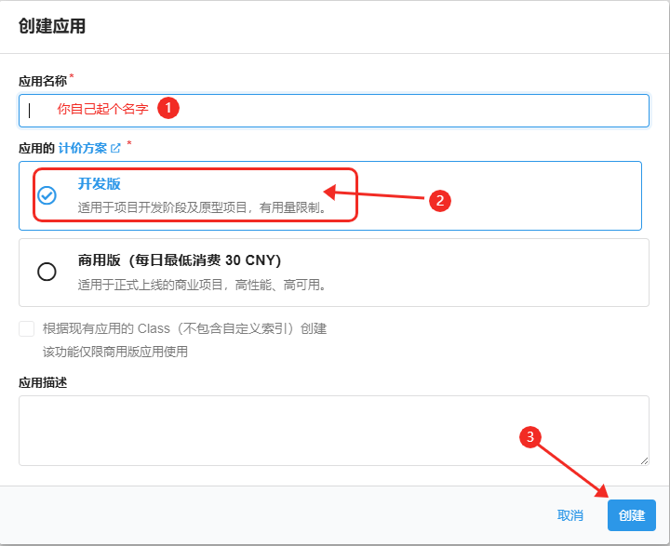The width and height of the screenshot is (670, 546).
Task: Open the external link icon beside 计价方案
Action: [x=115, y=148]
